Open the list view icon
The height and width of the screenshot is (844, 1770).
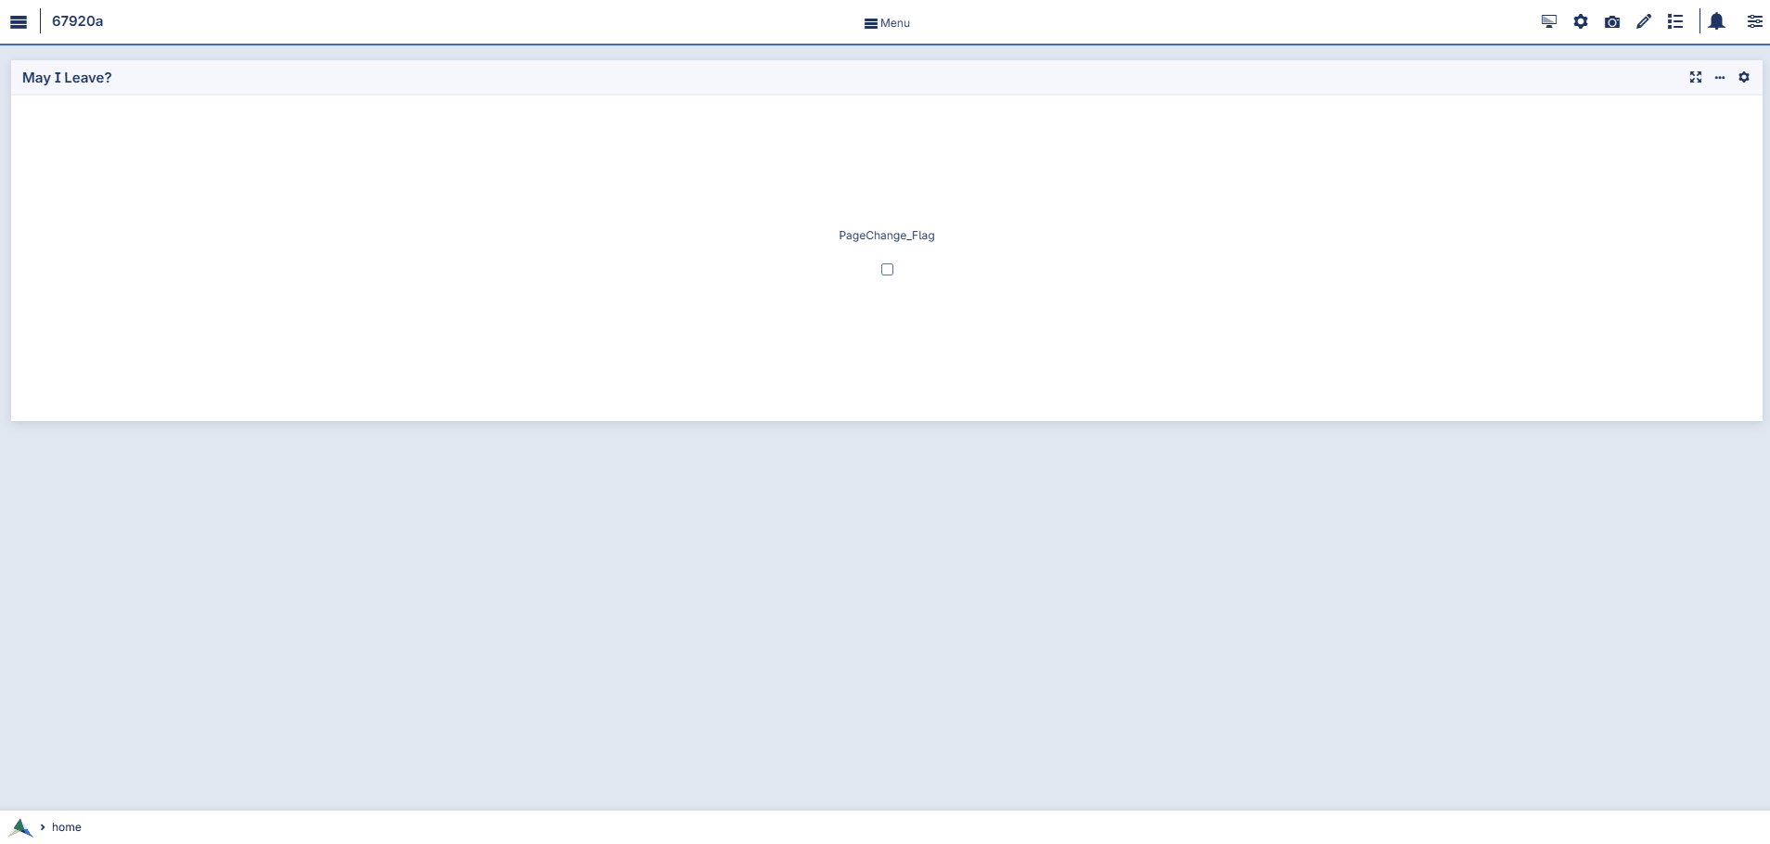[1675, 21]
